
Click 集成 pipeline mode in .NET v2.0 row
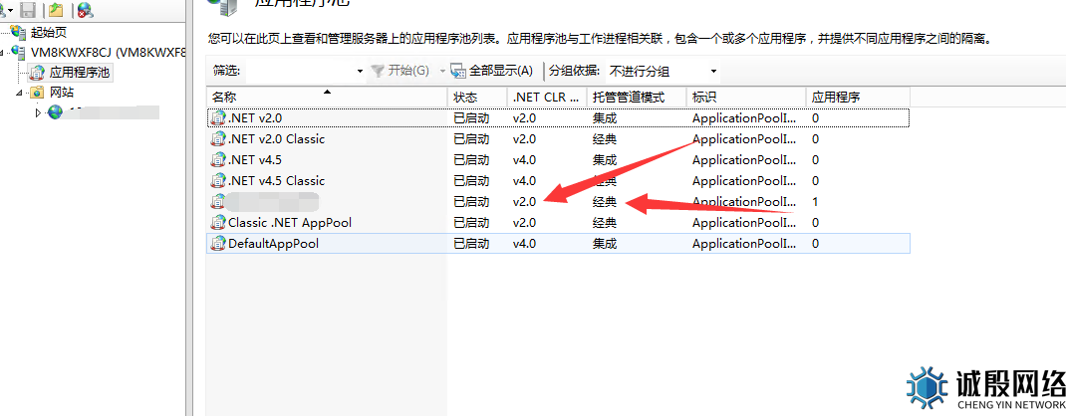click(605, 118)
